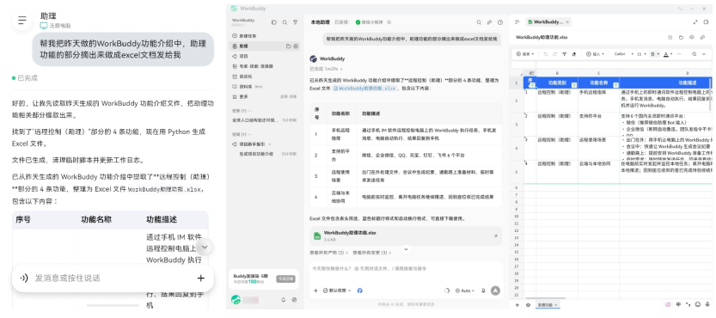Click the circular close icon on the 助理 row

tap(296, 46)
